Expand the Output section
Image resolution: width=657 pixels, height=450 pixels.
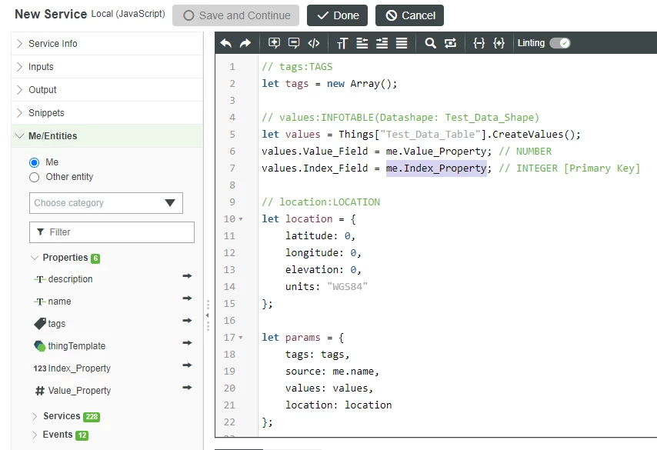[107, 90]
